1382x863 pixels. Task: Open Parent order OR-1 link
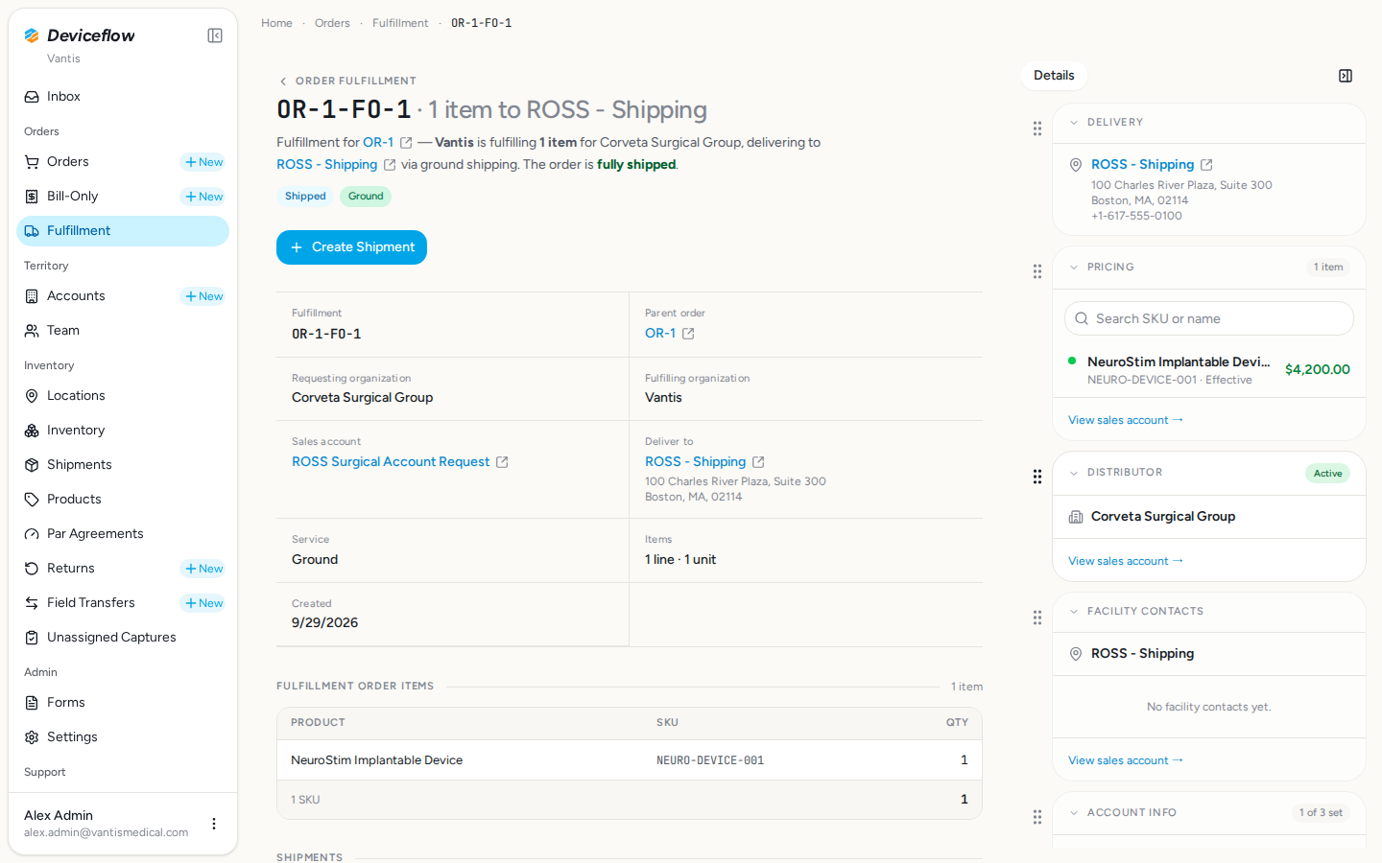tap(660, 334)
